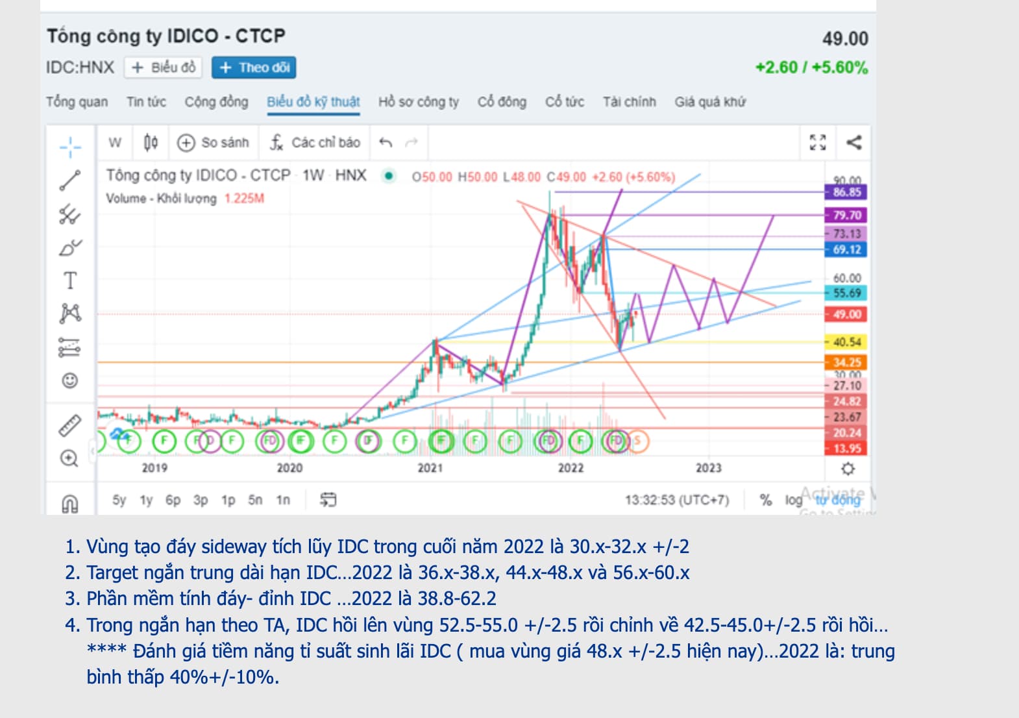
Task: Open the Tổng quan tab
Action: point(77,102)
